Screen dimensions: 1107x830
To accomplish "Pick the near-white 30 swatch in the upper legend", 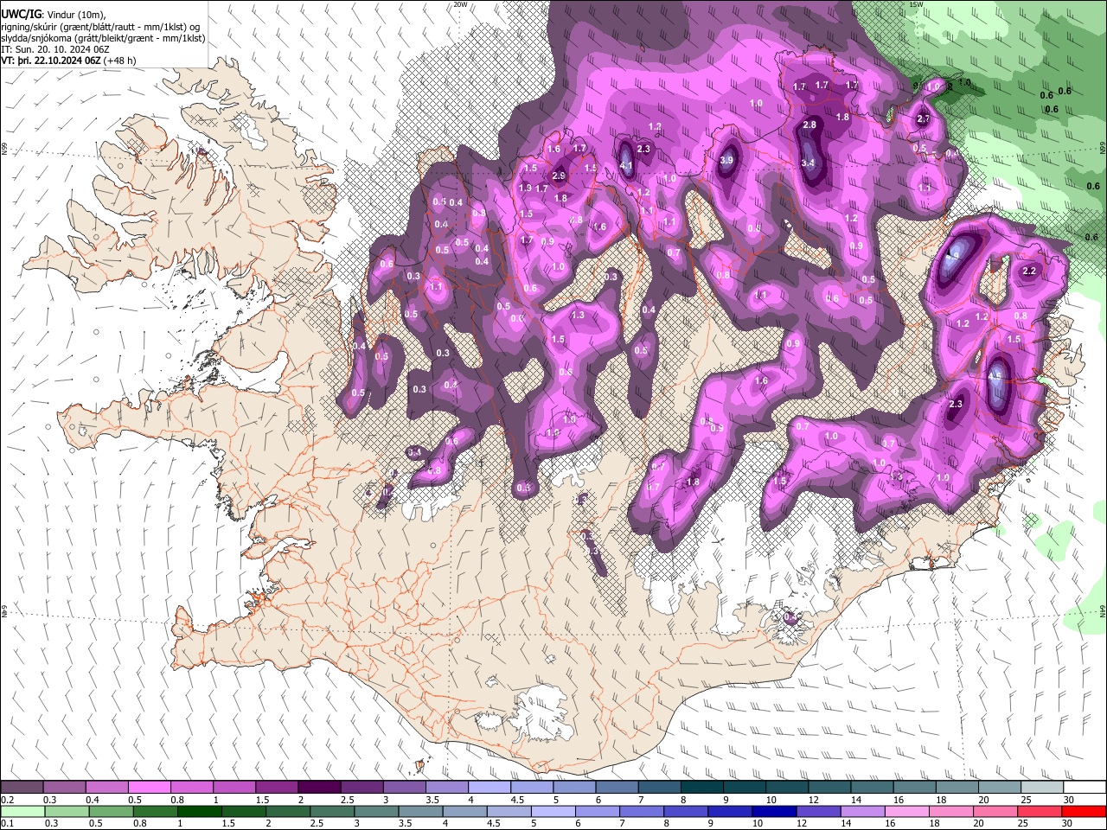I will click(1083, 788).
